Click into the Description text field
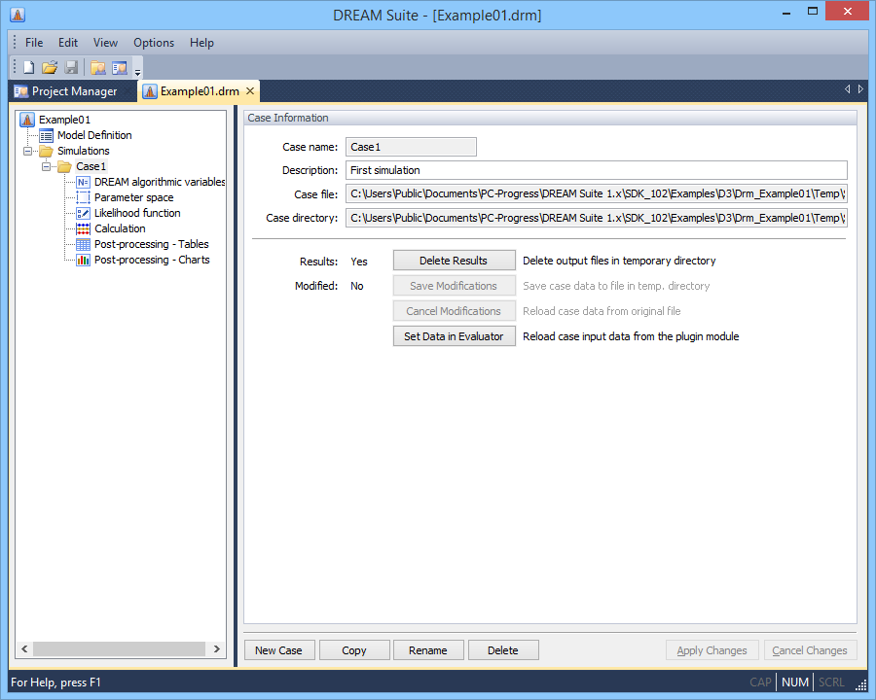This screenshot has width=876, height=700. click(x=597, y=170)
